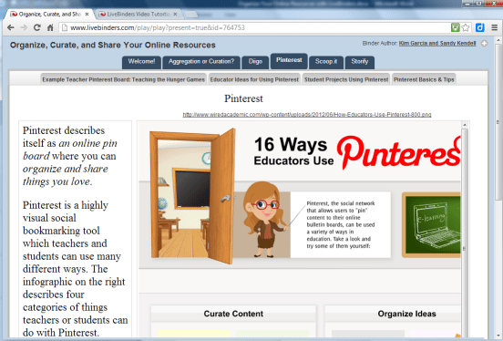The height and width of the screenshot is (341, 503).
Task: Close the LiveBinders Video Tutorials tab
Action: pyautogui.click(x=175, y=14)
